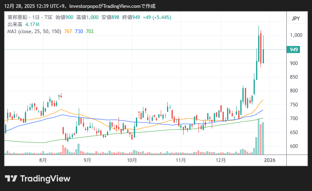Click the TradingView wordmark text

[x=45, y=179]
